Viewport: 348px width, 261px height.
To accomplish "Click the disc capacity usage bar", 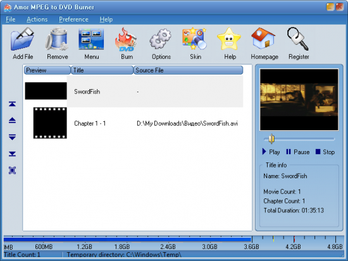I will point(128,240).
